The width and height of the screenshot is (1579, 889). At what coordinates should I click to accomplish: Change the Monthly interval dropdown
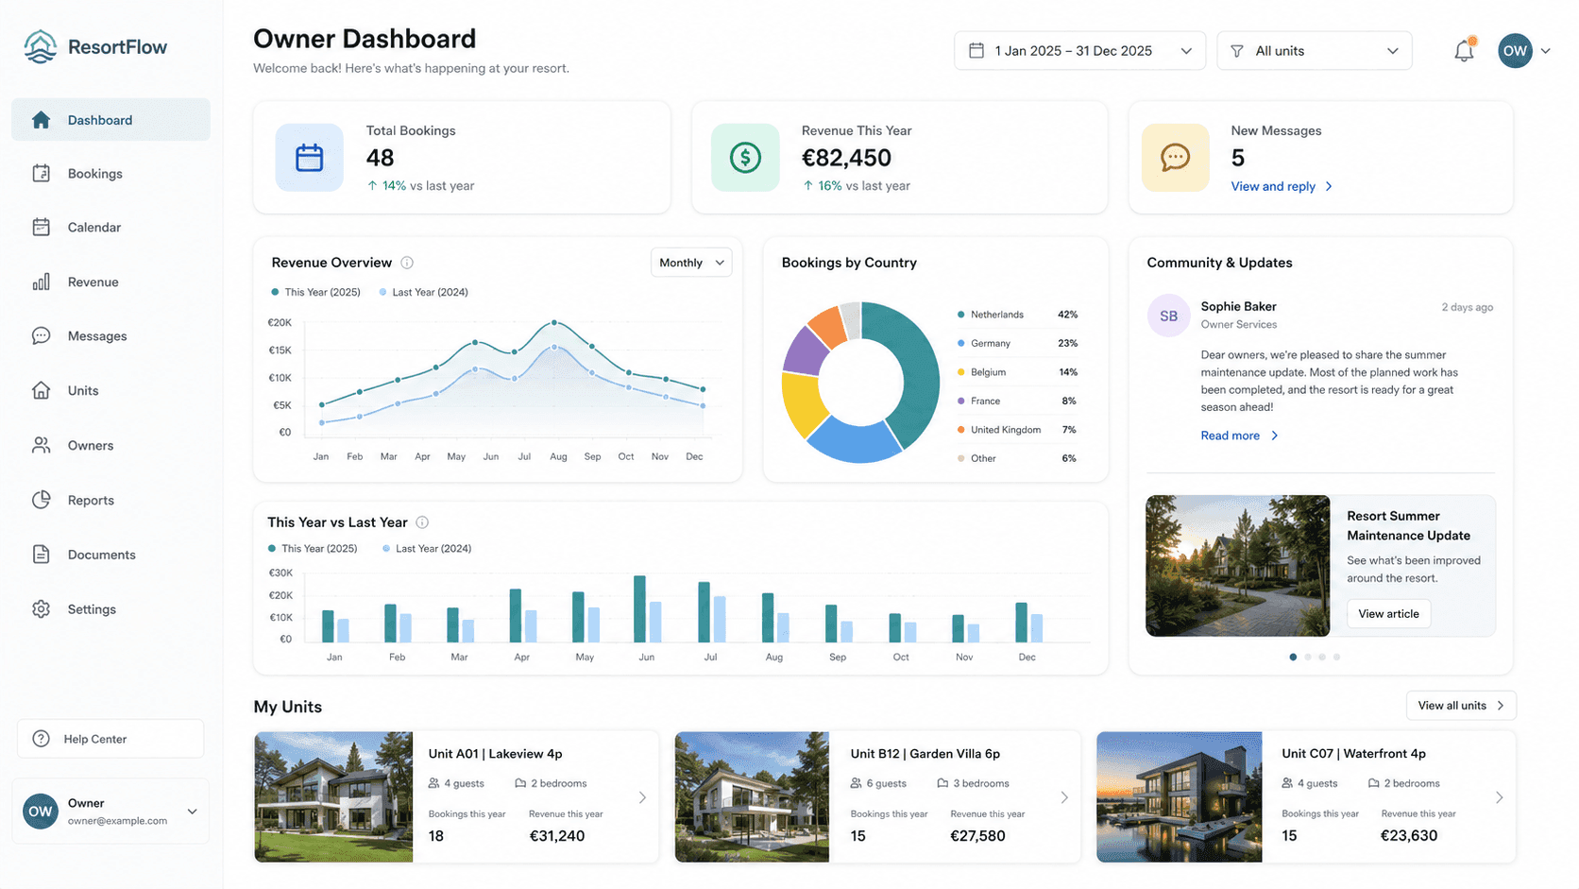pyautogui.click(x=691, y=263)
